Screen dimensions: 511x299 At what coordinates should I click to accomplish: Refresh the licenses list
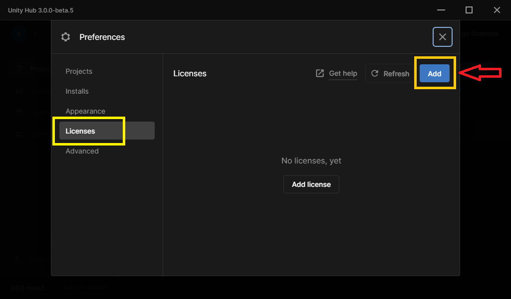(390, 74)
